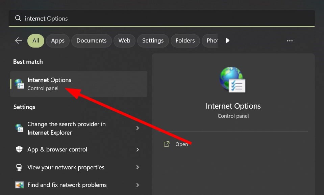Expand chevron for Find and fix network problems
Image resolution: width=324 pixels, height=195 pixels.
(138, 185)
